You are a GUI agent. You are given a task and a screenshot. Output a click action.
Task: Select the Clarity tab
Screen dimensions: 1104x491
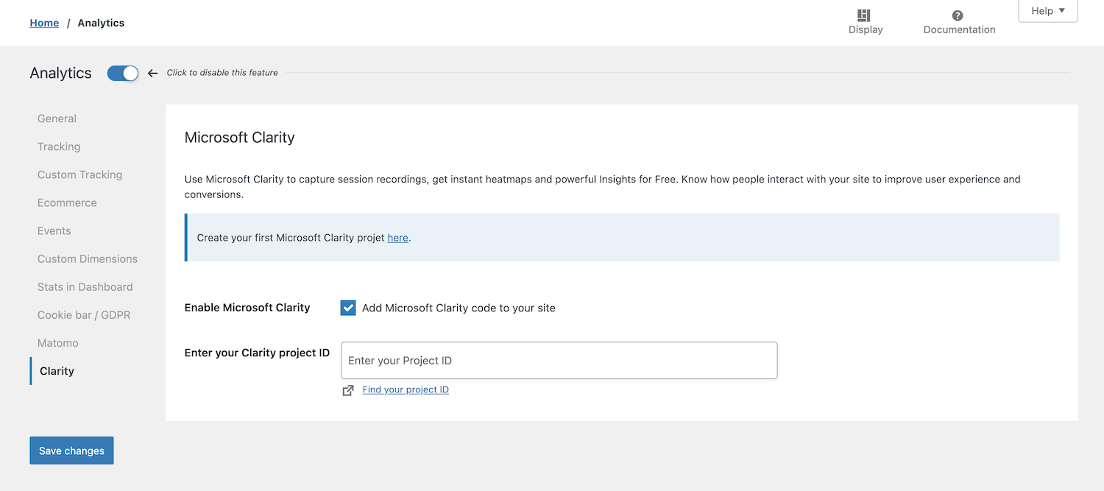point(57,370)
